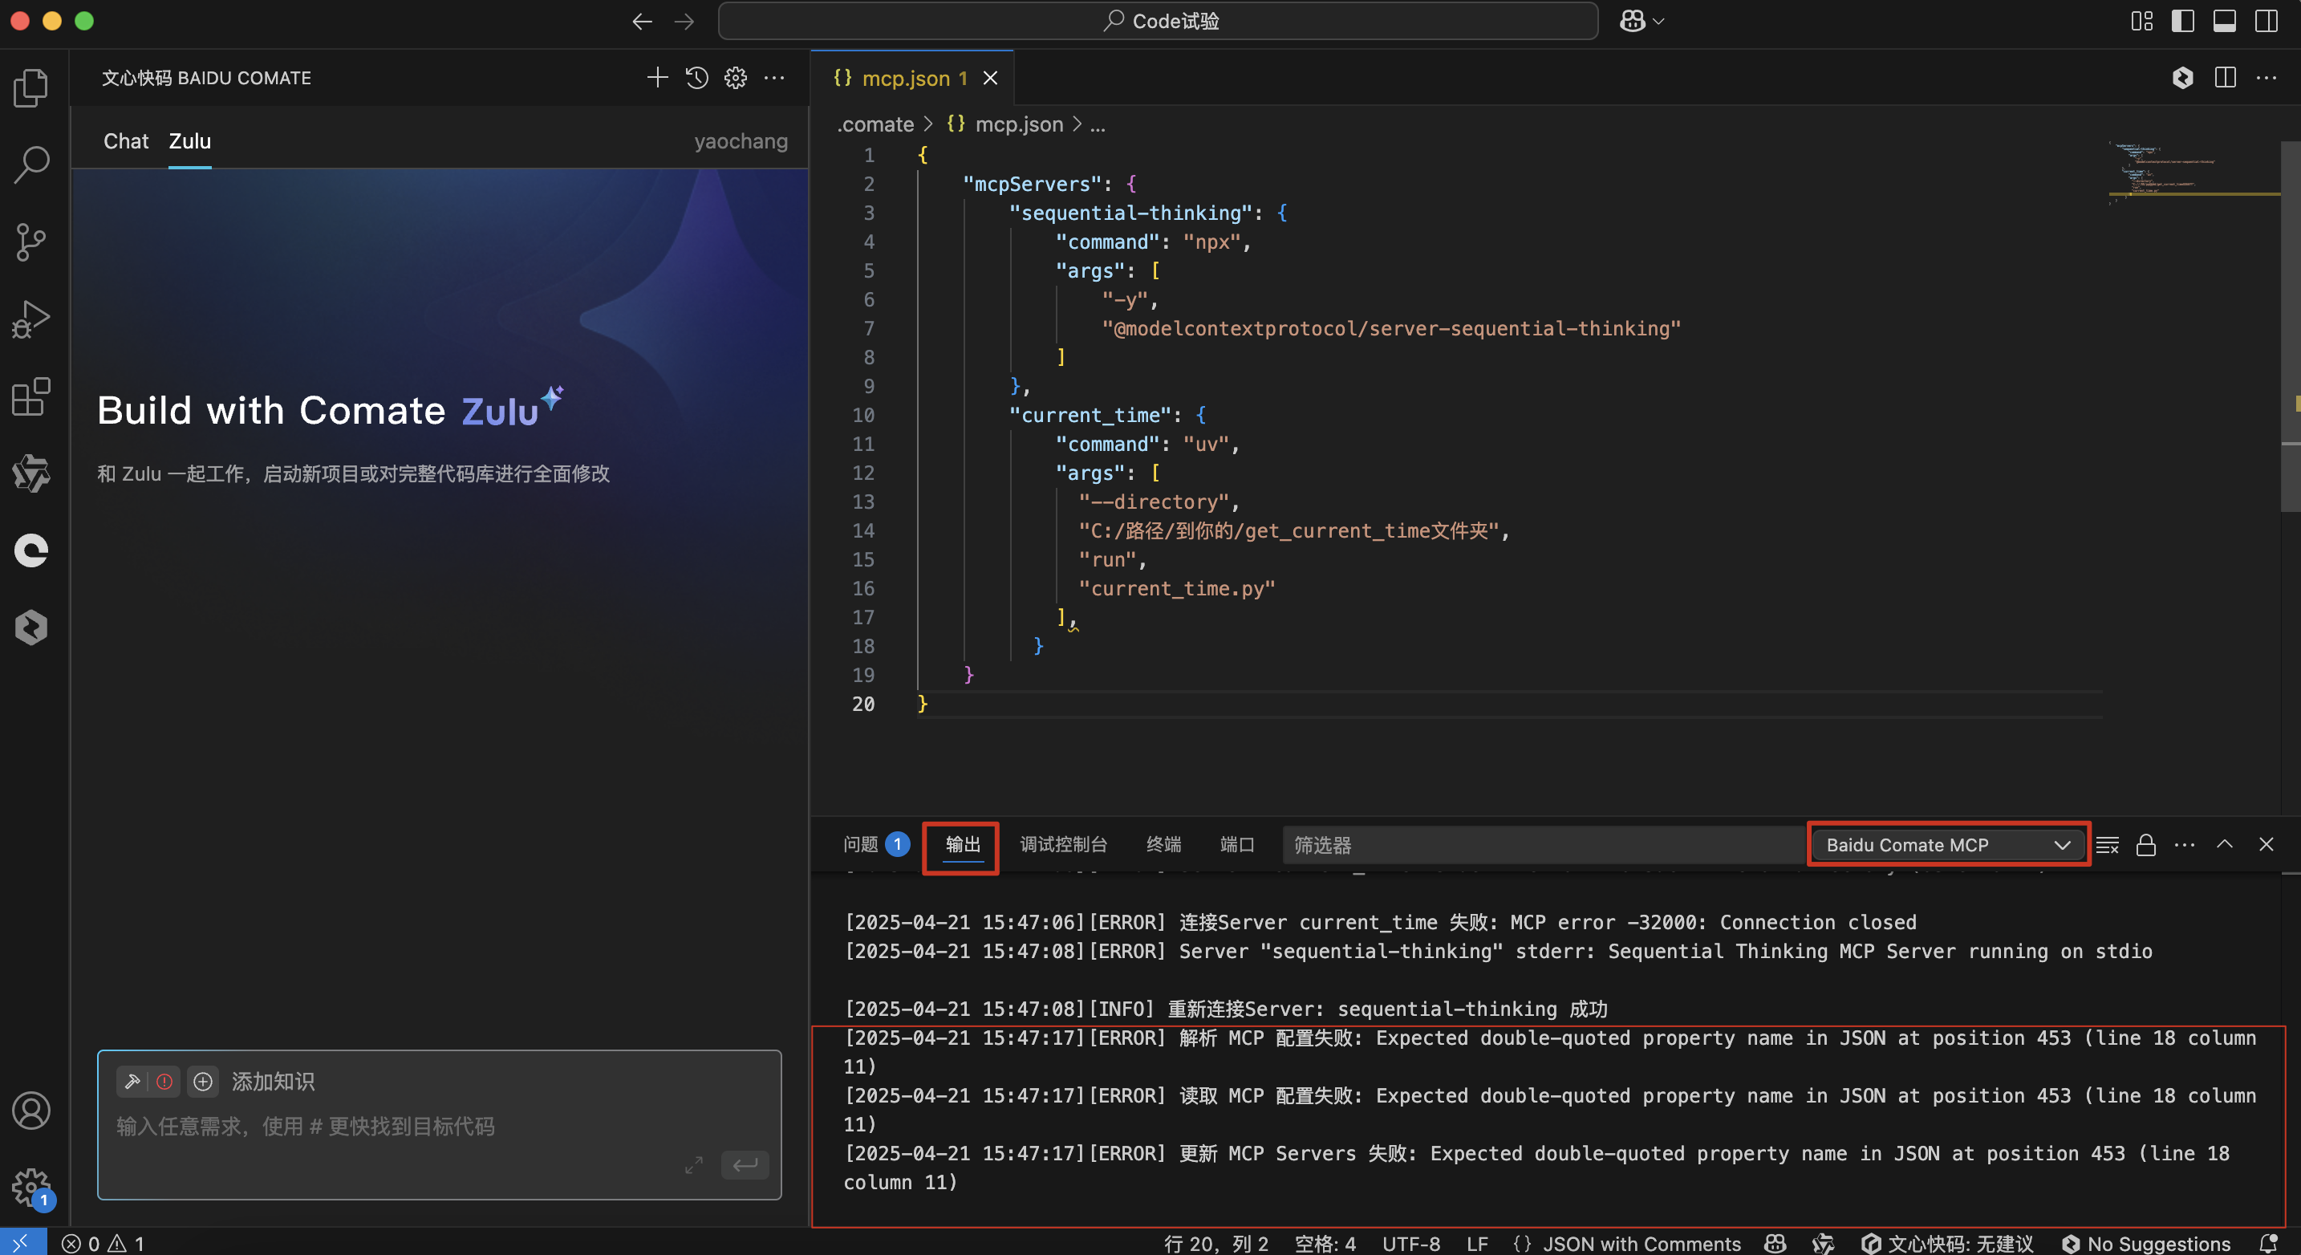
Task: Go back with the navigation arrow
Action: point(641,22)
